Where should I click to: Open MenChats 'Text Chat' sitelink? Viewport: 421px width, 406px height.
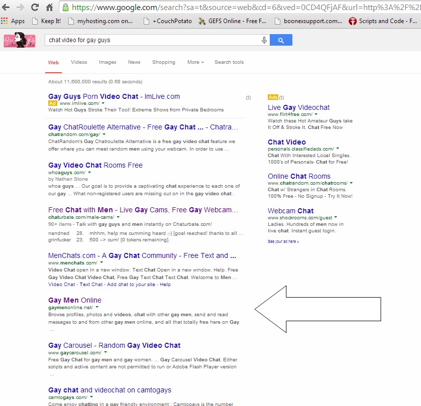91,285
